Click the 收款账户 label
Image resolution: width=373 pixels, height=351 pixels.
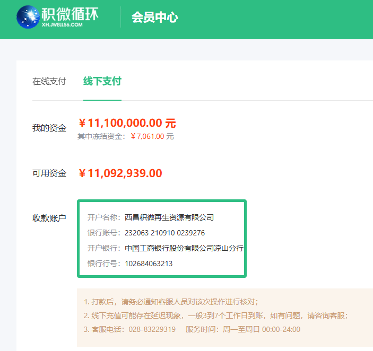[49, 218]
